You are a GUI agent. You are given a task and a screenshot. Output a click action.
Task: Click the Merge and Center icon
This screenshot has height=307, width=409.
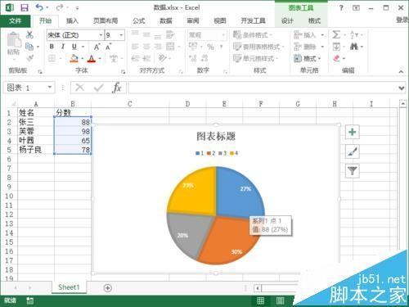click(170, 47)
